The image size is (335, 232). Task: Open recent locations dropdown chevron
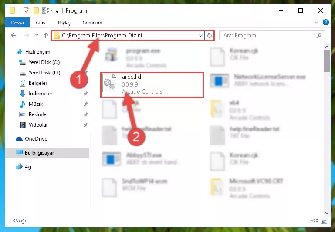[x=37, y=35]
